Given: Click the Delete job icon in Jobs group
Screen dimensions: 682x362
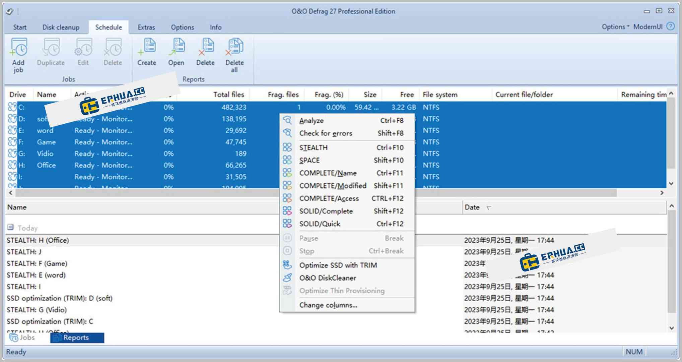Looking at the screenshot, I should 113,48.
